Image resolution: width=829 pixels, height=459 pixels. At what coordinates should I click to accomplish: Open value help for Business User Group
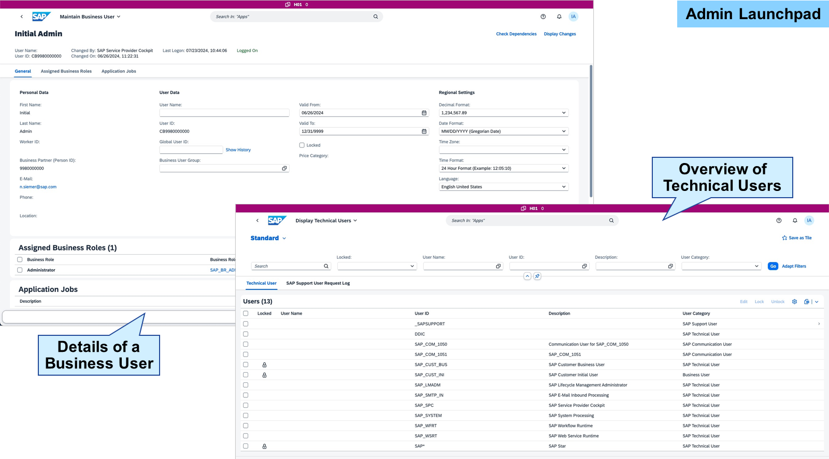tap(284, 169)
